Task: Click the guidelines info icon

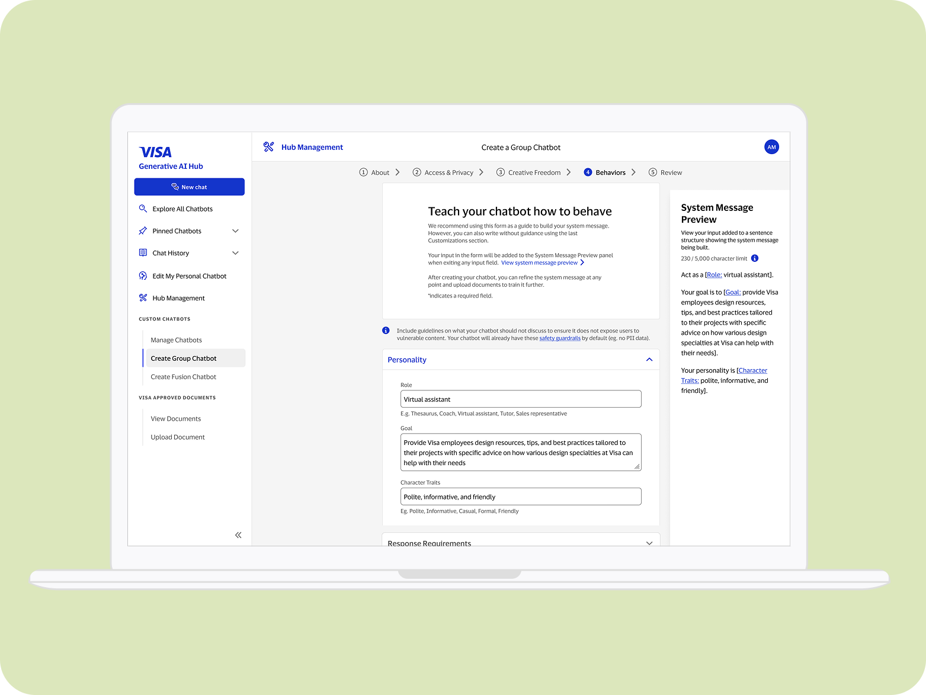Action: point(386,331)
